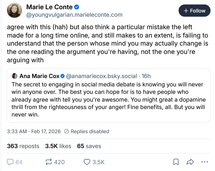Click the 65 saves count
This screenshot has height=171, width=215.
tap(89, 146)
